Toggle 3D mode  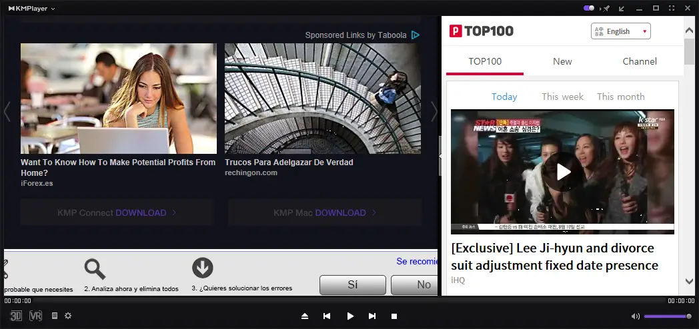click(16, 316)
